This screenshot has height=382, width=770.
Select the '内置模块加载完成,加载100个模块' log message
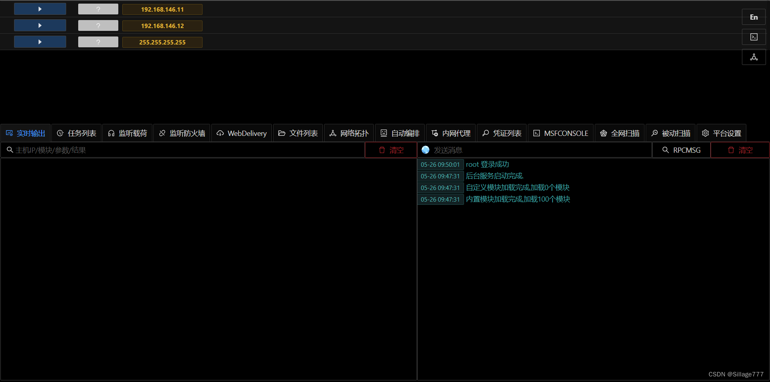(518, 199)
